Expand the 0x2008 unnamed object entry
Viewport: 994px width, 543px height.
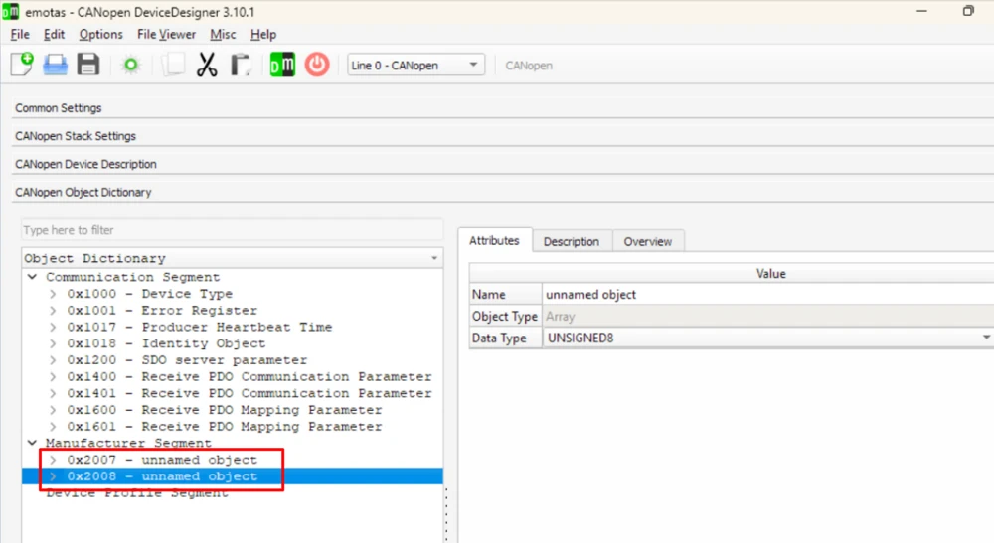click(54, 475)
